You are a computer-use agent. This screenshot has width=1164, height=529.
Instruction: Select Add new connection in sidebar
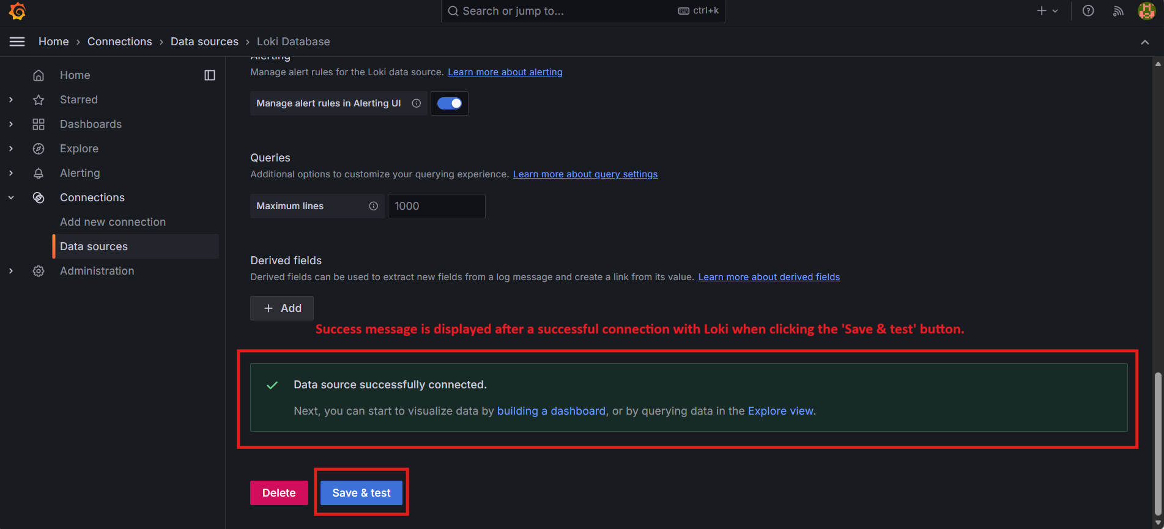[113, 222]
